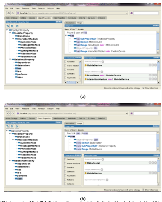Switch to DL Query tab in 'uses' window
The width and height of the screenshot is (162, 202).
(91, 118)
